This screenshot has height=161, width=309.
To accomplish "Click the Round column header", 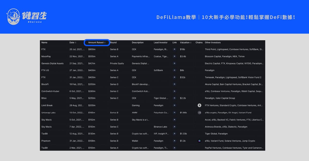I will (113, 43).
